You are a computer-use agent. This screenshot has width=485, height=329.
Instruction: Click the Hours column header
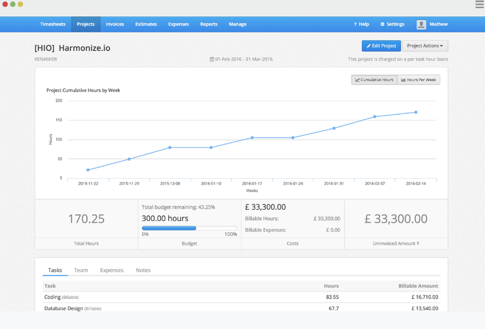point(331,286)
